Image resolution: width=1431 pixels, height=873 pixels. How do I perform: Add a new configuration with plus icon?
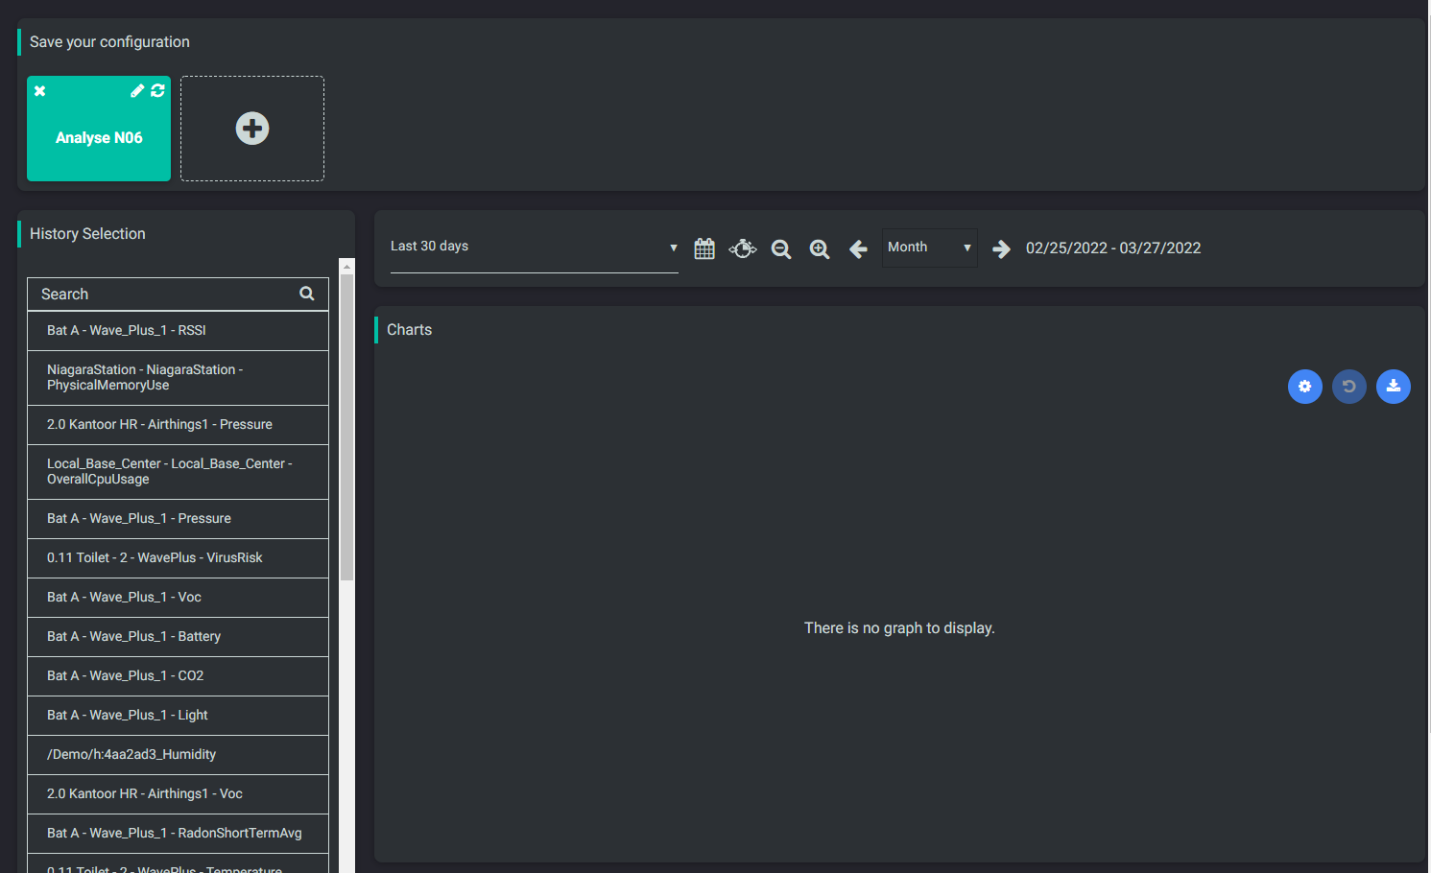coord(252,129)
